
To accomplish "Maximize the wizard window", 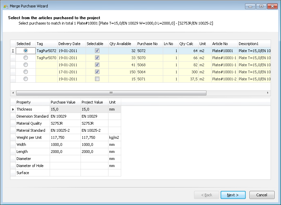I will pyautogui.click(x=261, y=6).
